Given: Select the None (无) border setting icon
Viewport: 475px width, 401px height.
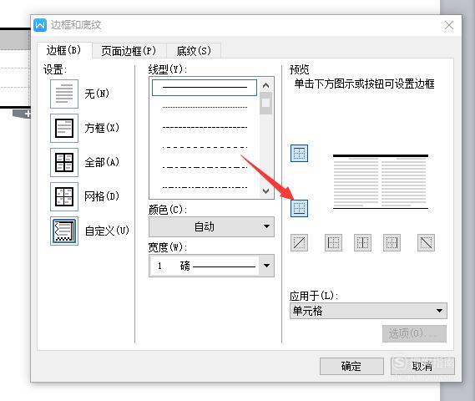Looking at the screenshot, I should coord(64,94).
